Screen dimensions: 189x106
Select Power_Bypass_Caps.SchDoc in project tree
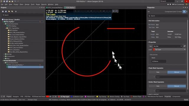point(18,37)
